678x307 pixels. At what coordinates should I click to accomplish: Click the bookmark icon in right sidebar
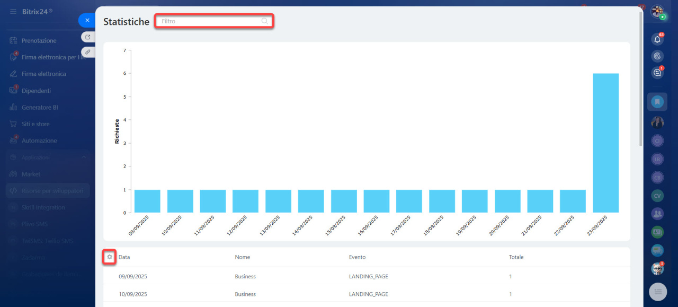coord(657,101)
